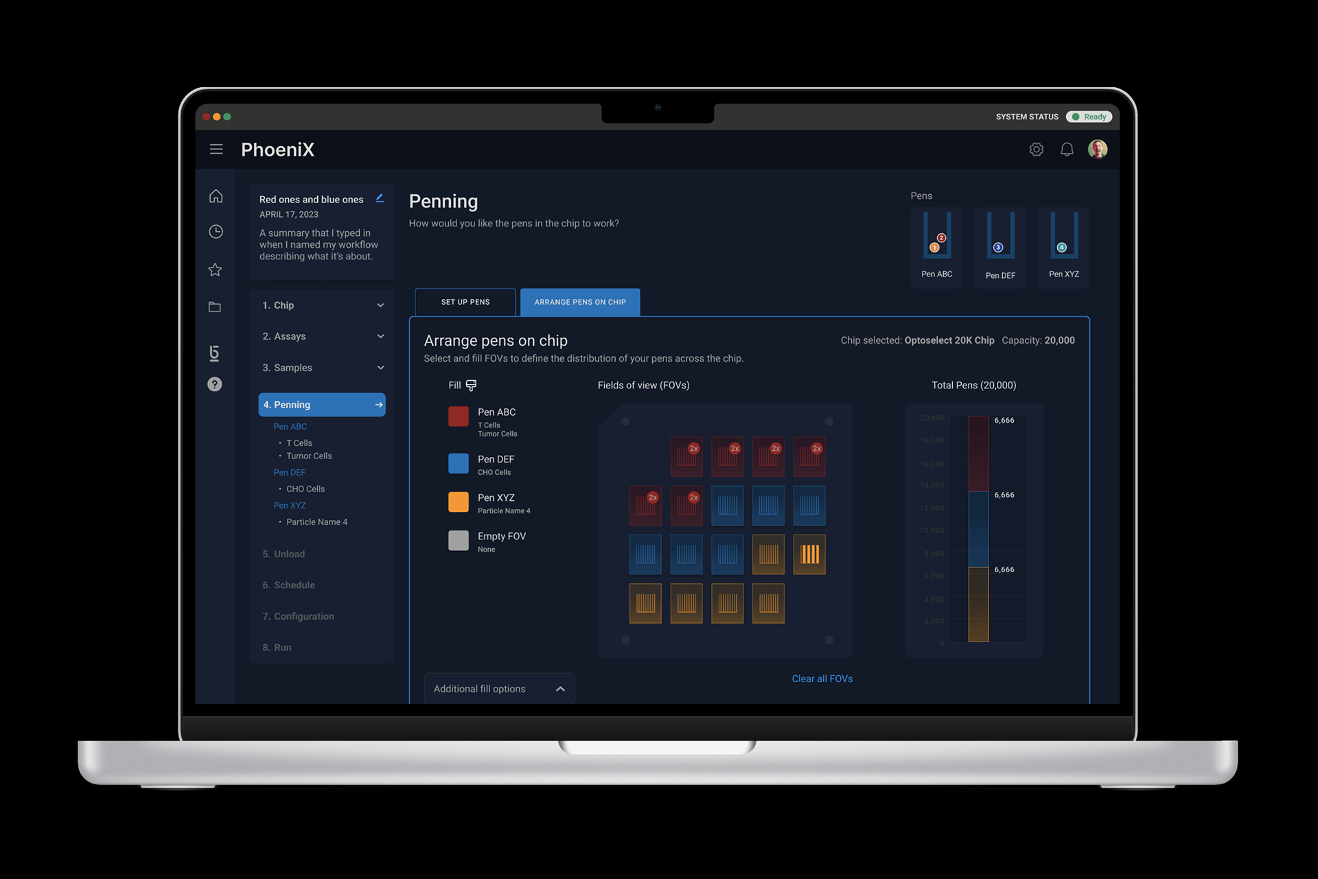Click the help question mark icon

click(x=215, y=384)
